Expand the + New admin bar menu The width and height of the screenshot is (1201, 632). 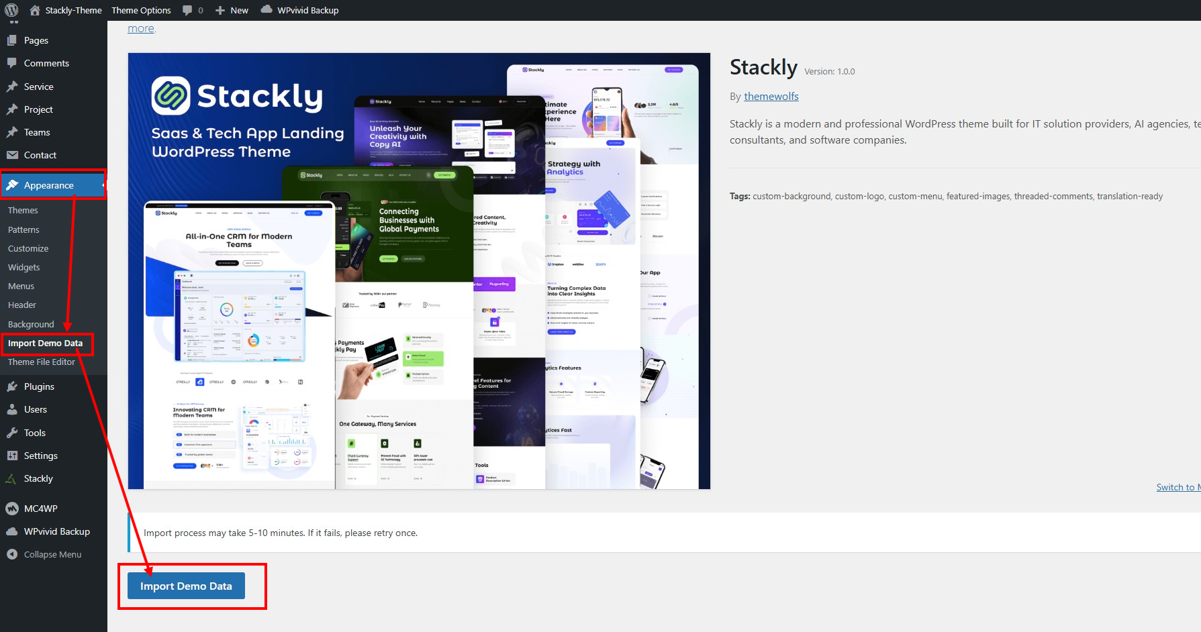pos(232,10)
